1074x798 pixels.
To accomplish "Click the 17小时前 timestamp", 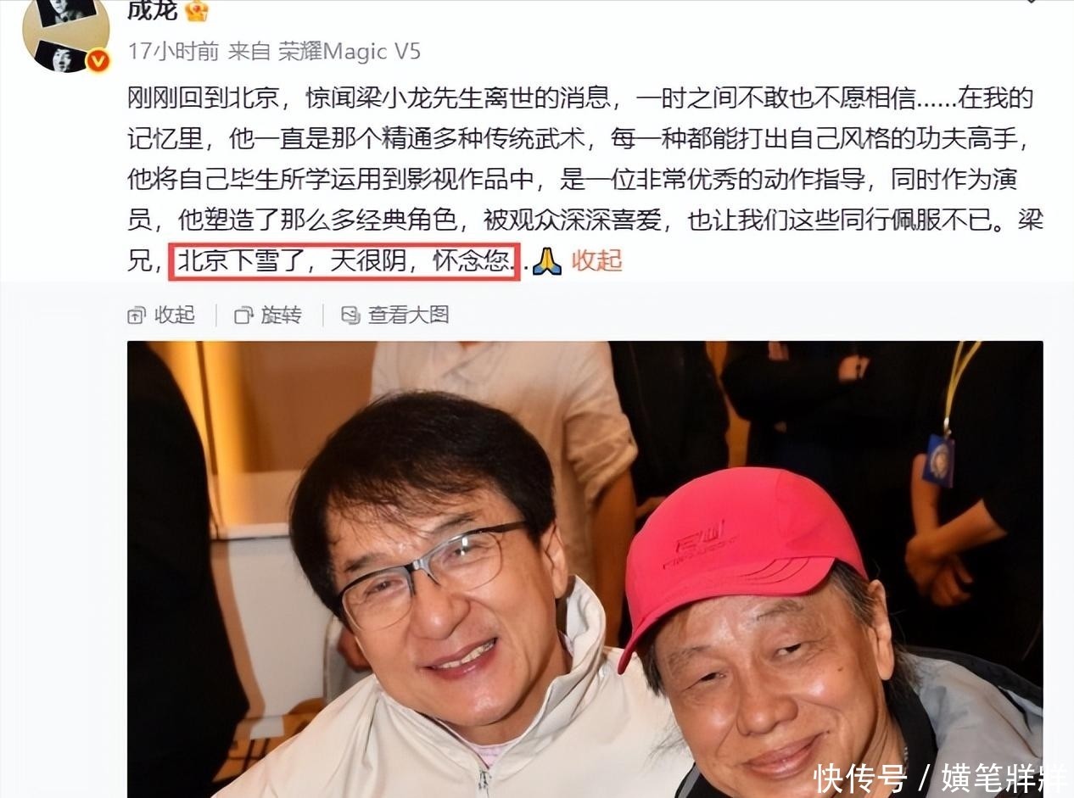I will pyautogui.click(x=173, y=52).
